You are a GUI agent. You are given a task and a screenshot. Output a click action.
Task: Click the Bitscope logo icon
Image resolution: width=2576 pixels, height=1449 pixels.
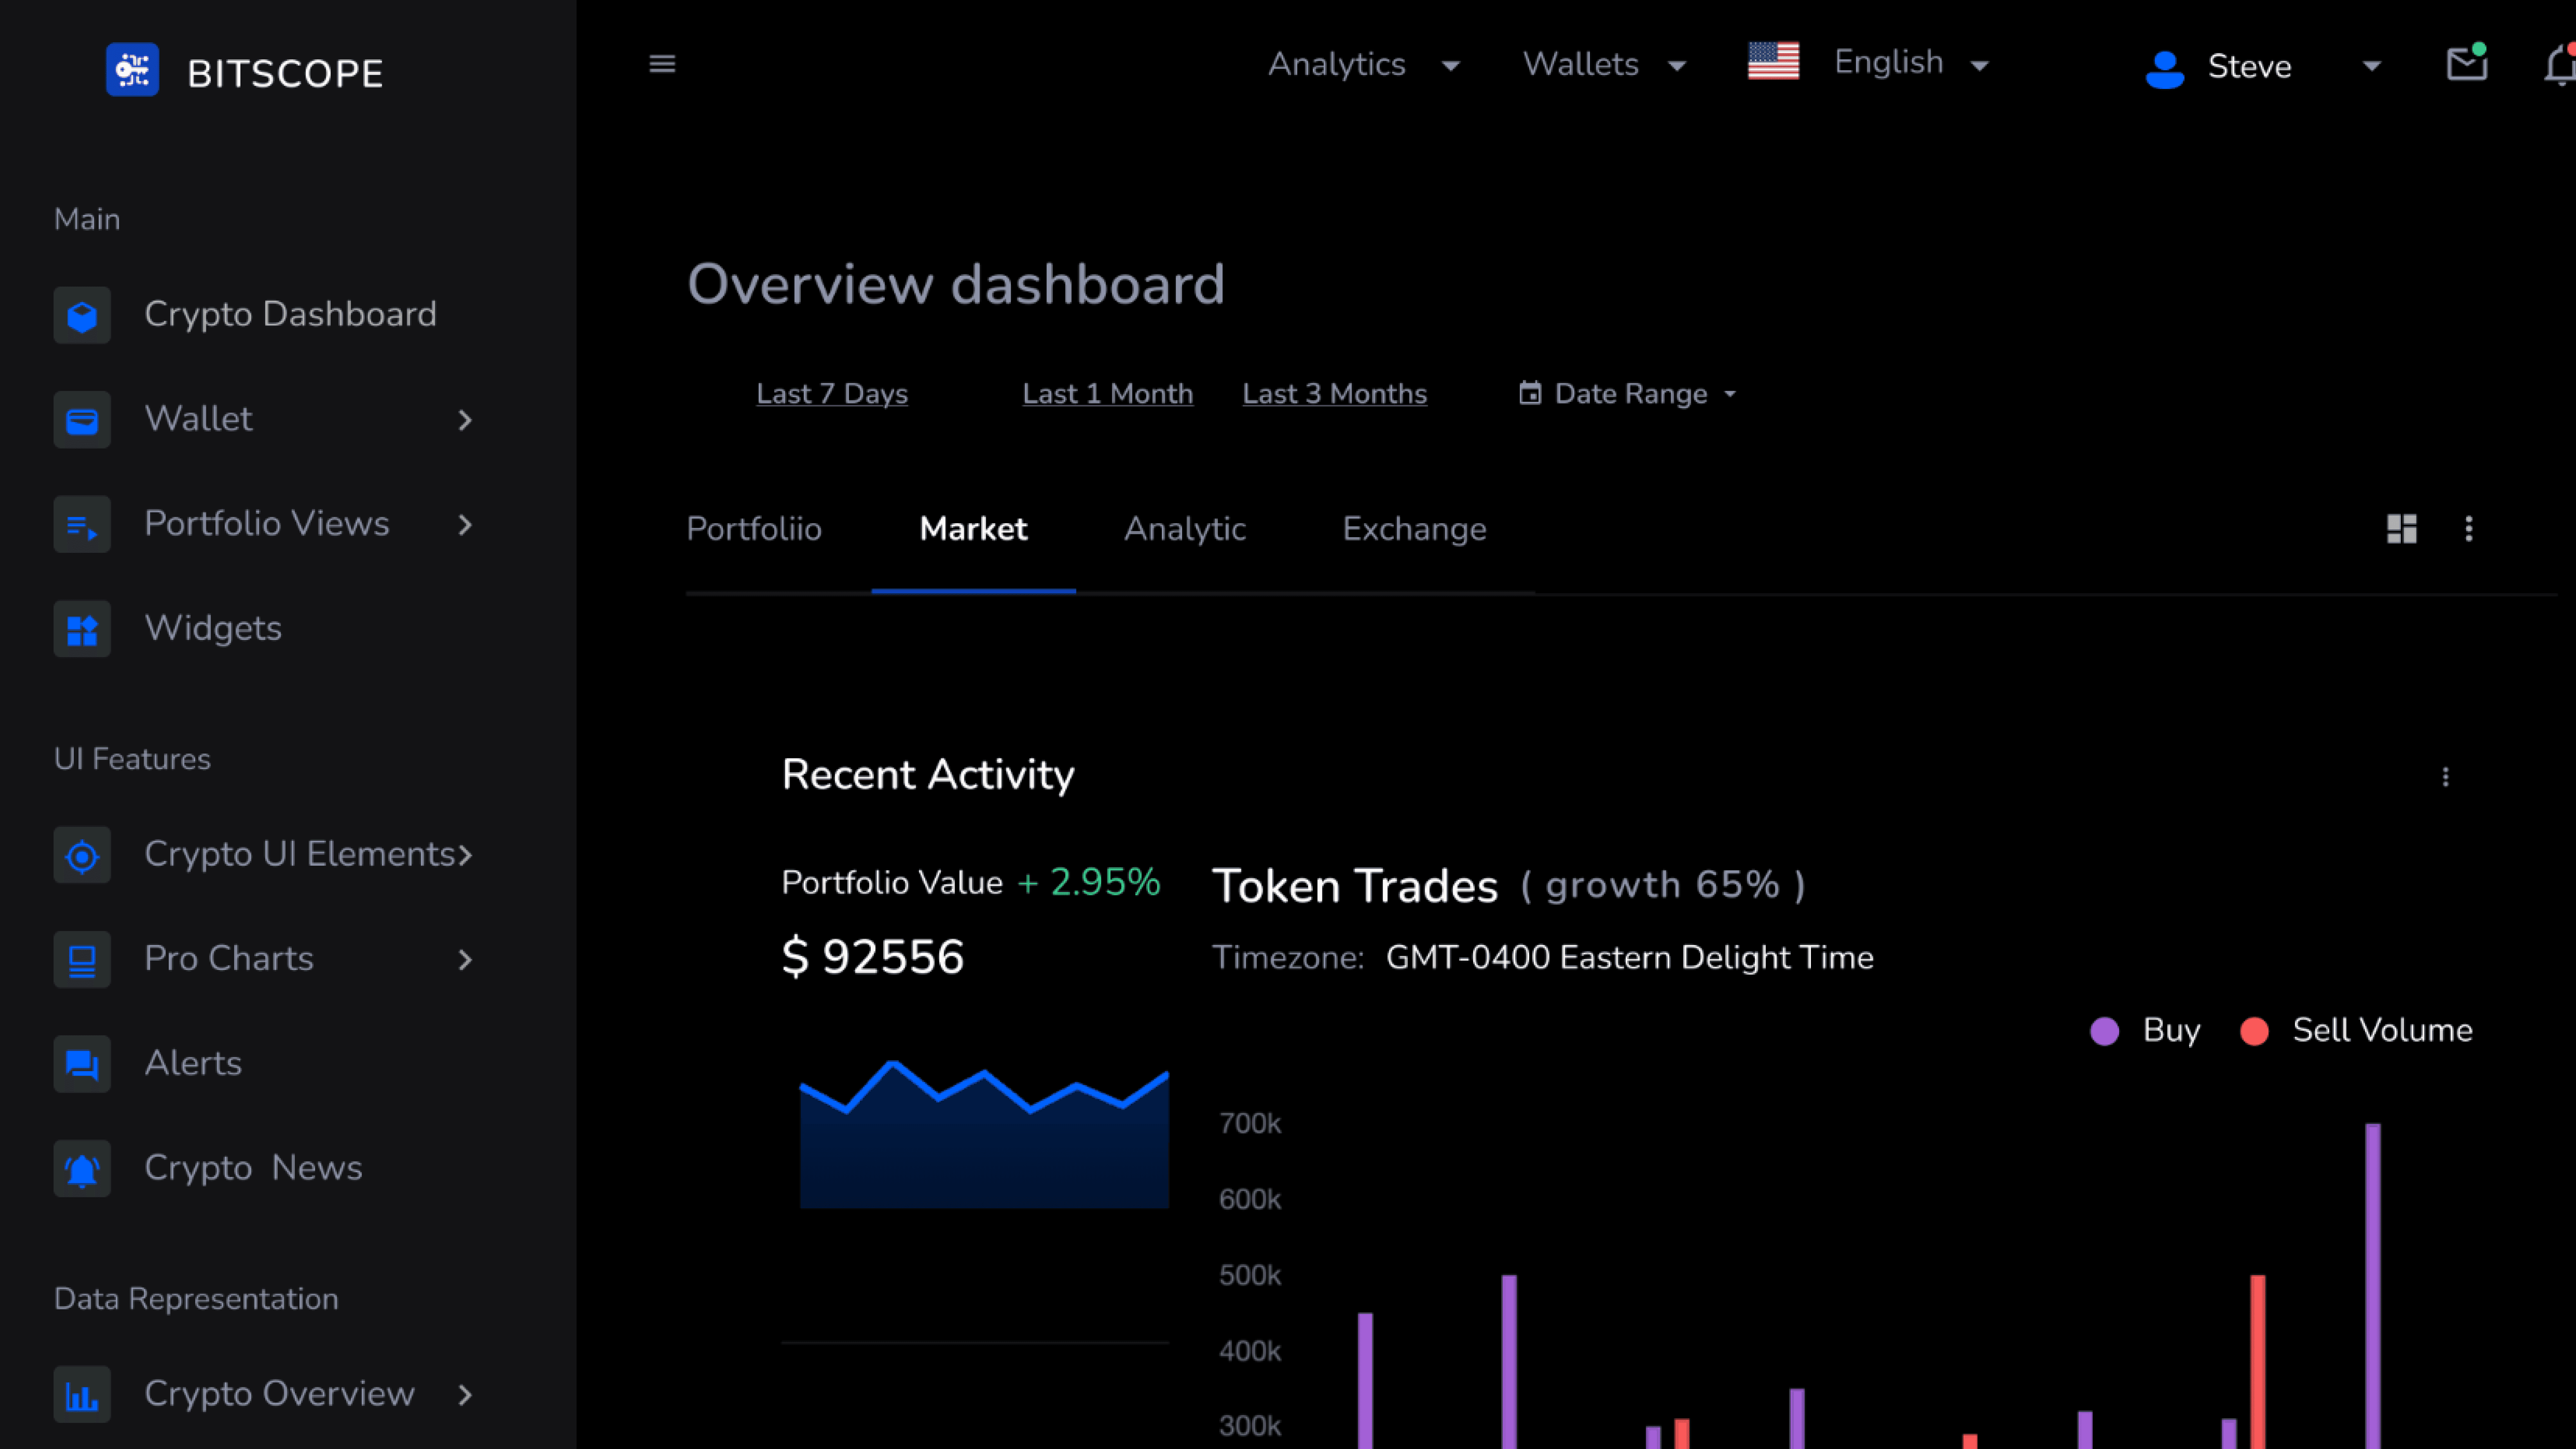(x=132, y=70)
